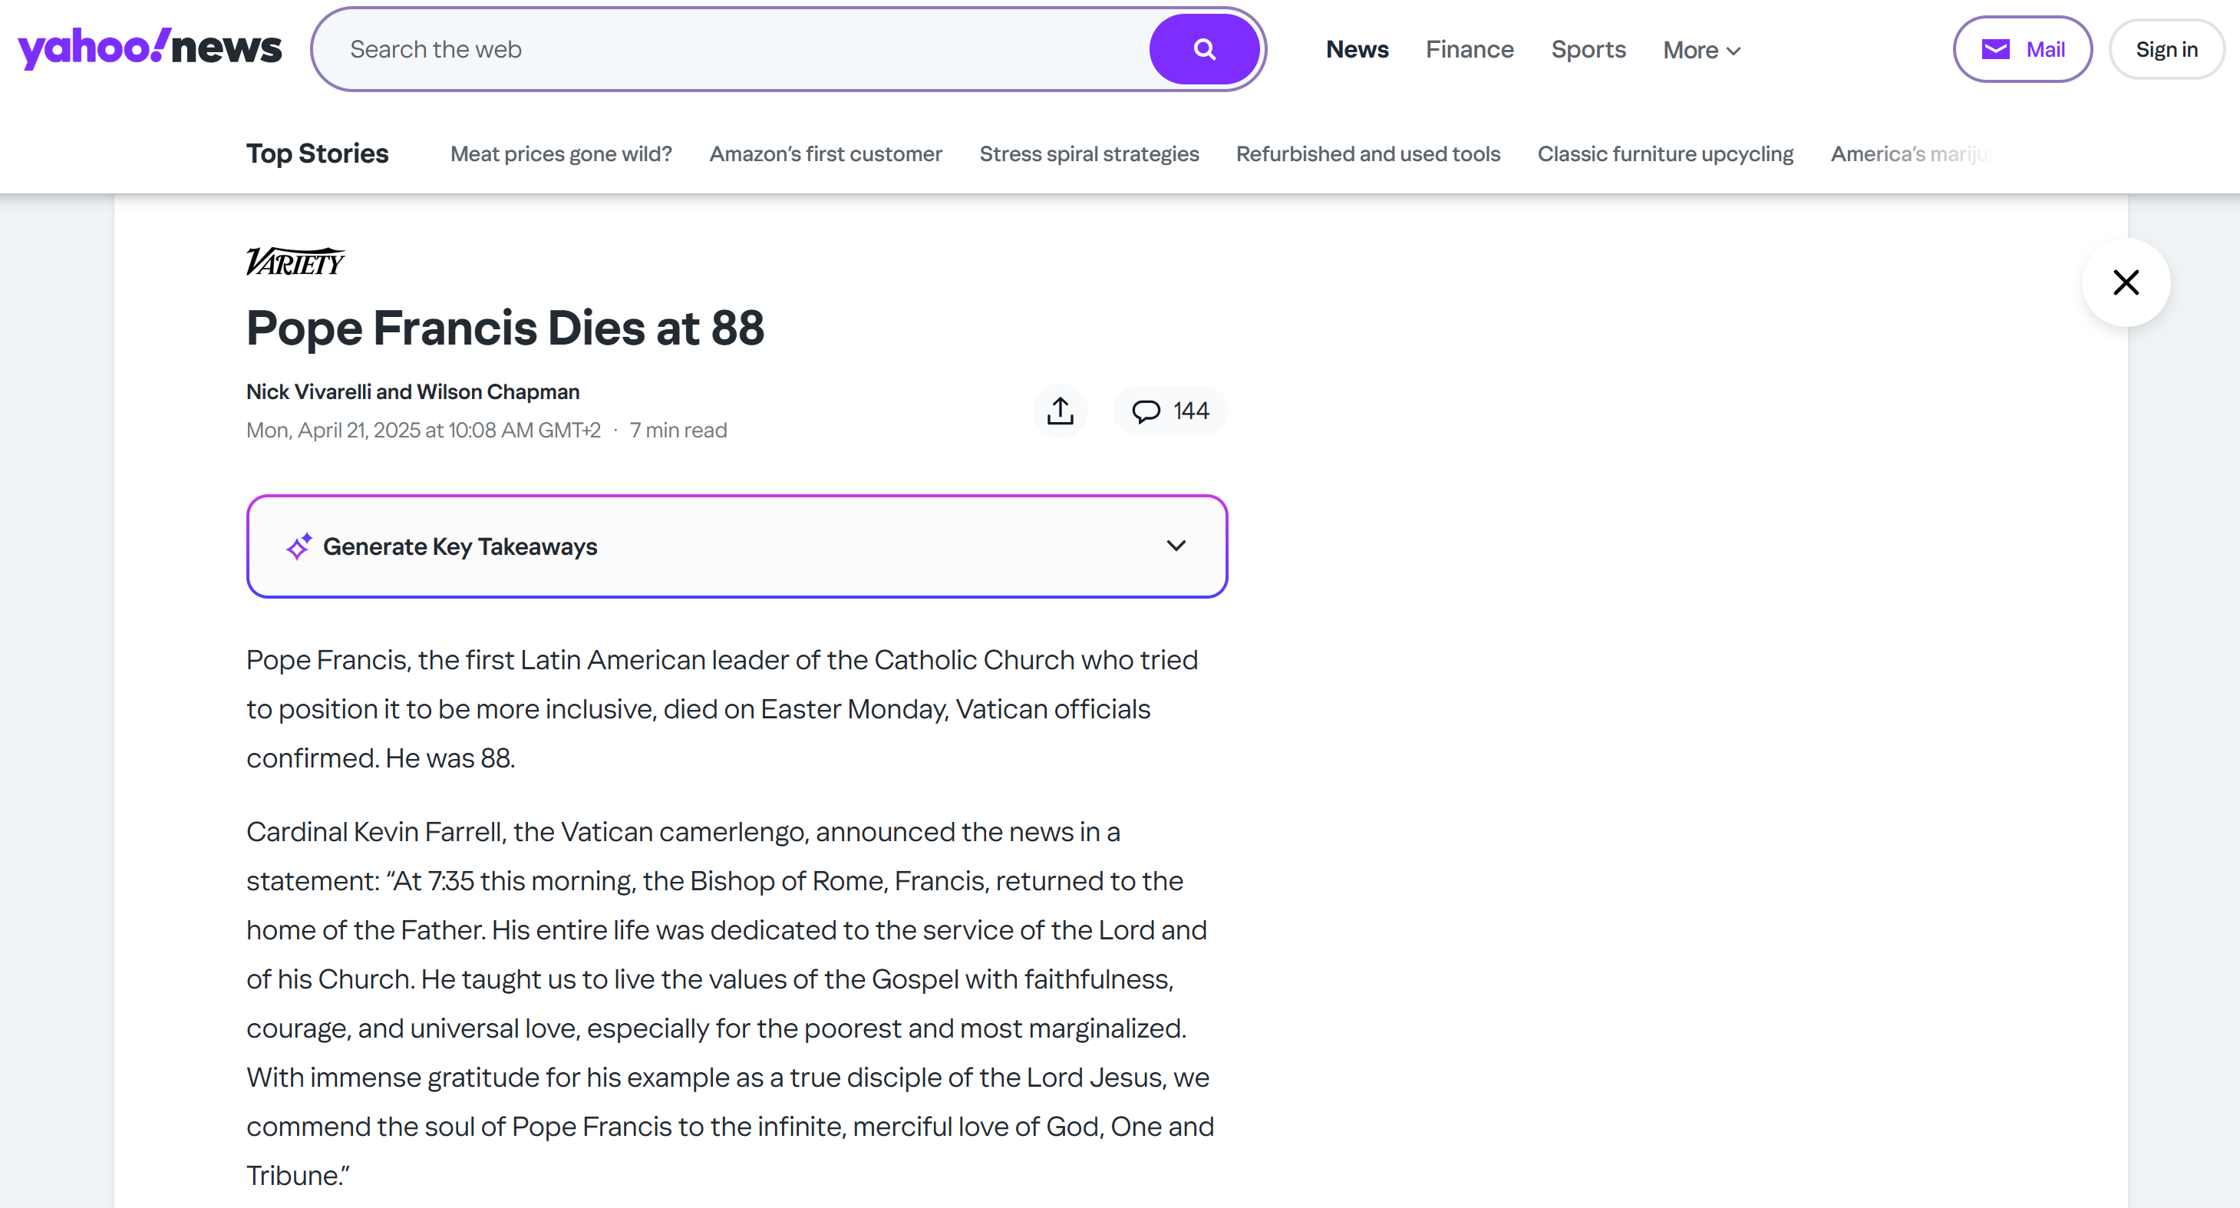Expand Generate Key Takeaways chevron
Image resolution: width=2240 pixels, height=1208 pixels.
coord(1176,546)
